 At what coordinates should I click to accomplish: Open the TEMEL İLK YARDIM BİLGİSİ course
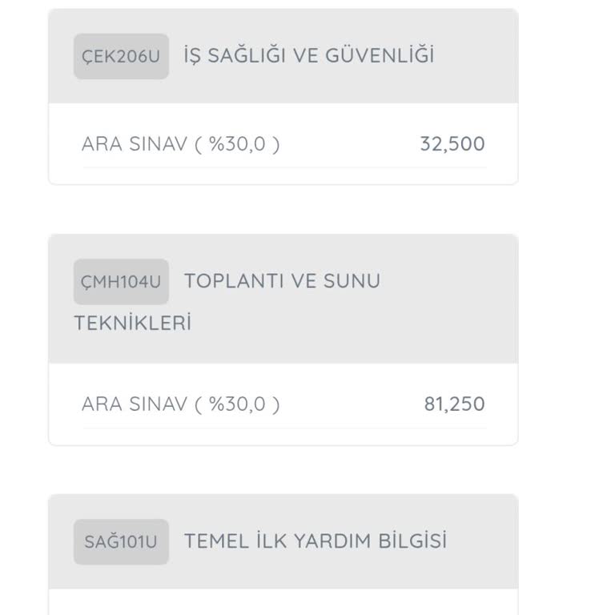[315, 541]
